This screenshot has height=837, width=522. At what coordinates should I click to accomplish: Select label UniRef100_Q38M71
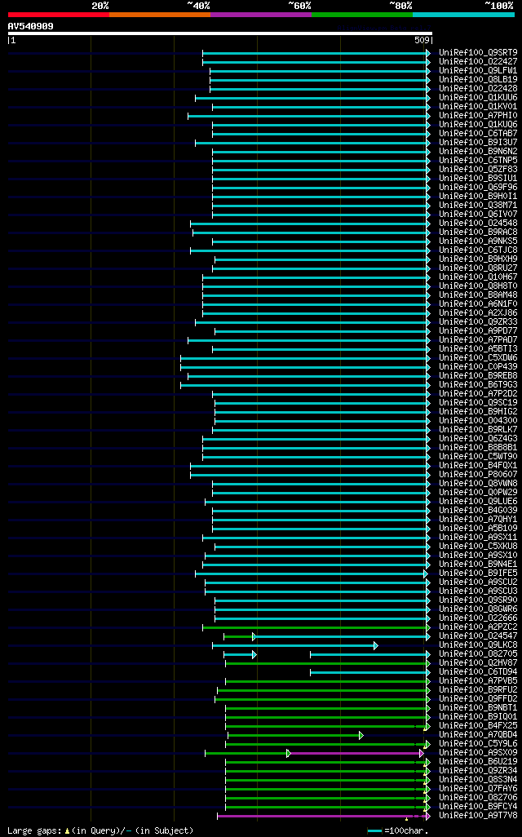478,206
